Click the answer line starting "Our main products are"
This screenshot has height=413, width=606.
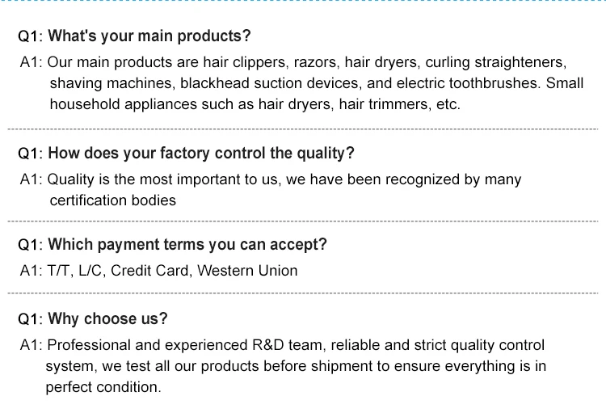click(x=307, y=62)
